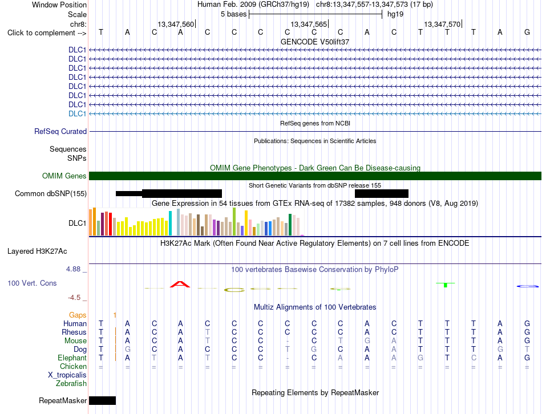Click the OMIM Gene Phenotypes track title
The width and height of the screenshot is (542, 414).
point(316,168)
